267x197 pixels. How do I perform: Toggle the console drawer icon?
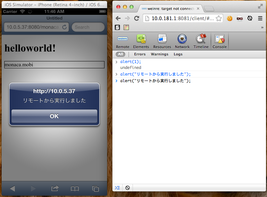click(117, 188)
